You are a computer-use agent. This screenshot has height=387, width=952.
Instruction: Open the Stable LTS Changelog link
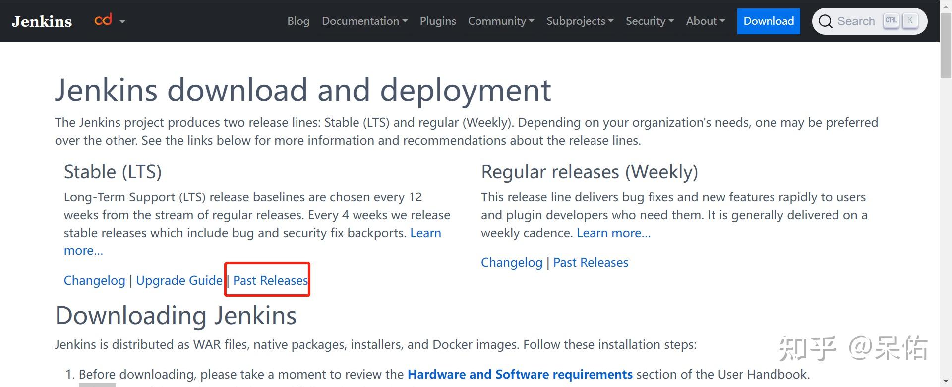pyautogui.click(x=94, y=281)
